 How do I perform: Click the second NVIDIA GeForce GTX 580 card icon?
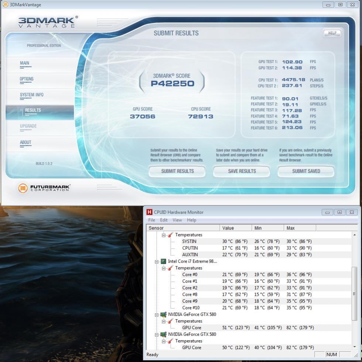point(163,334)
